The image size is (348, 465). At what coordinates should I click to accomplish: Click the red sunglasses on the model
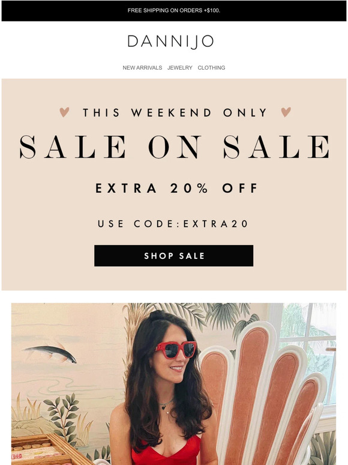(176, 350)
